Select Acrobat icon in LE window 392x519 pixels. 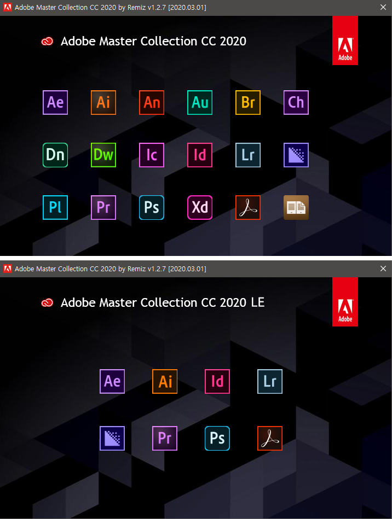click(270, 438)
